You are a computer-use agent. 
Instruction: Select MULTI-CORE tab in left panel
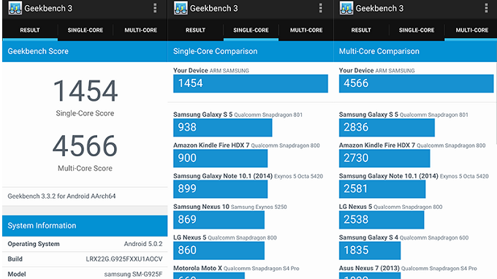[x=140, y=30]
